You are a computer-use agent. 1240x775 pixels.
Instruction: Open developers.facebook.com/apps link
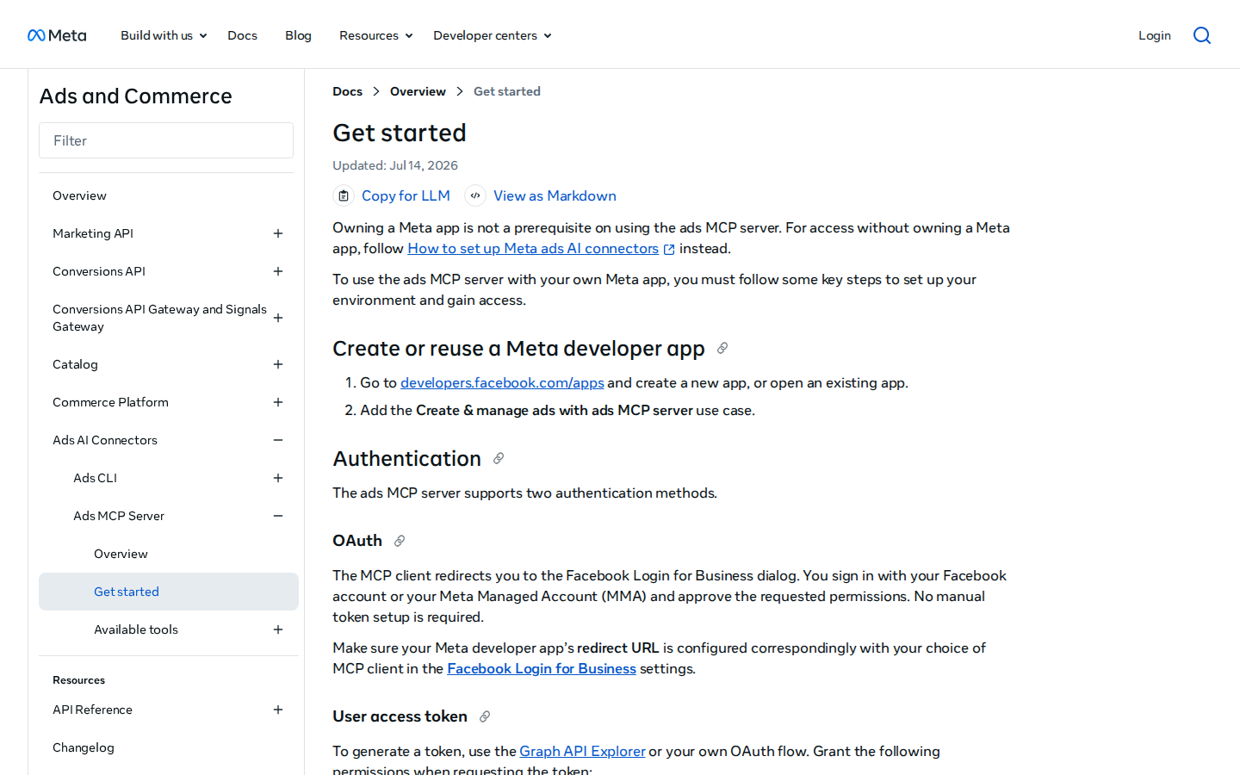tap(502, 383)
